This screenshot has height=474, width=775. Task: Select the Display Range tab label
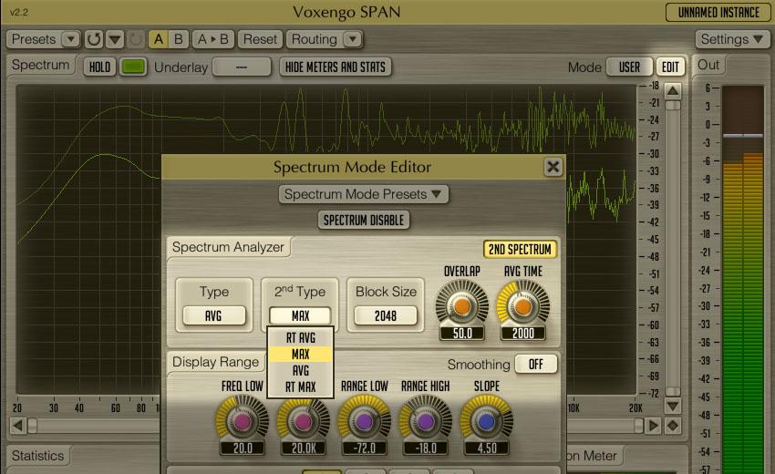(x=215, y=362)
